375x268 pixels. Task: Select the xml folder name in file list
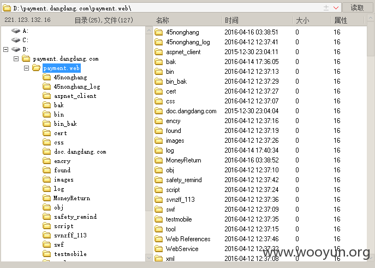point(170,258)
